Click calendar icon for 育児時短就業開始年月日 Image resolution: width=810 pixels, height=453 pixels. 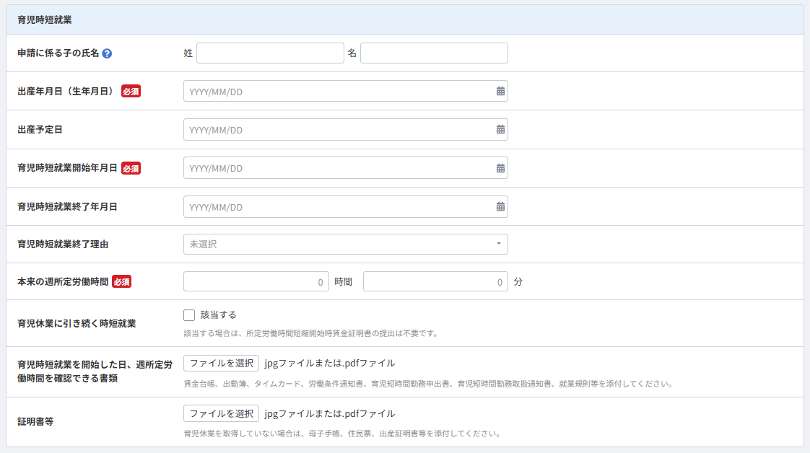pyautogui.click(x=500, y=168)
